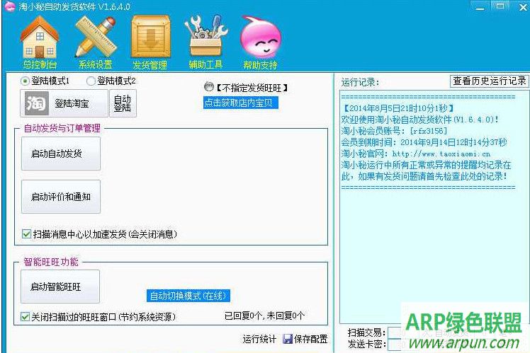530x353 pixels.
Task: Maximize the 淘小秘 window
Action: pyautogui.click(x=500, y=6)
